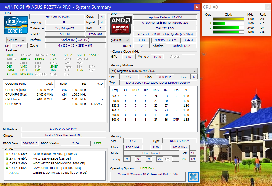Click the GDDR5 SDRAM field
Image resolution: width=272 pixels, height=186 pixels.
(165, 40)
